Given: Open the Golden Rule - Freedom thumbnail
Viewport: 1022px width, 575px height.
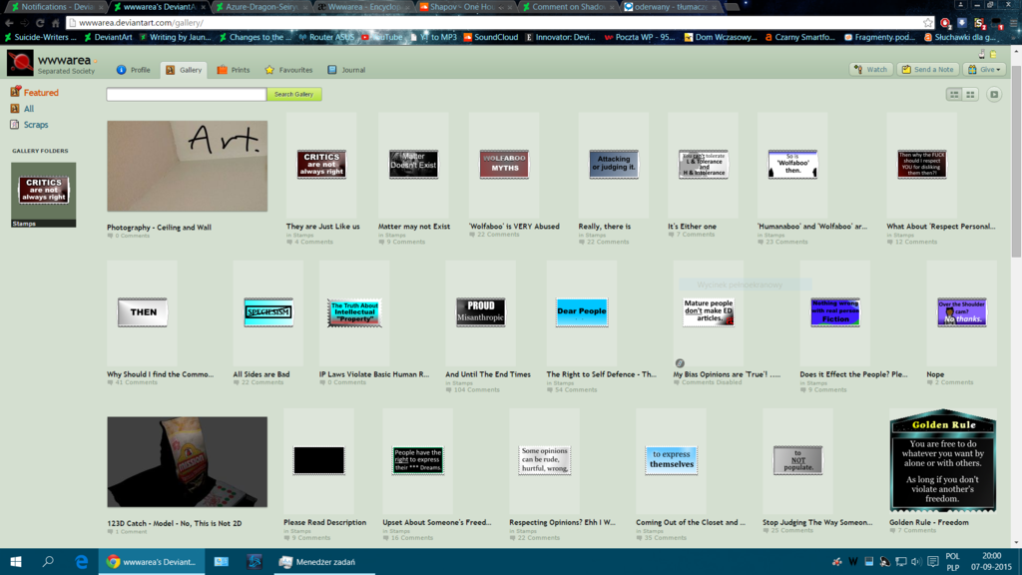Looking at the screenshot, I should point(942,460).
